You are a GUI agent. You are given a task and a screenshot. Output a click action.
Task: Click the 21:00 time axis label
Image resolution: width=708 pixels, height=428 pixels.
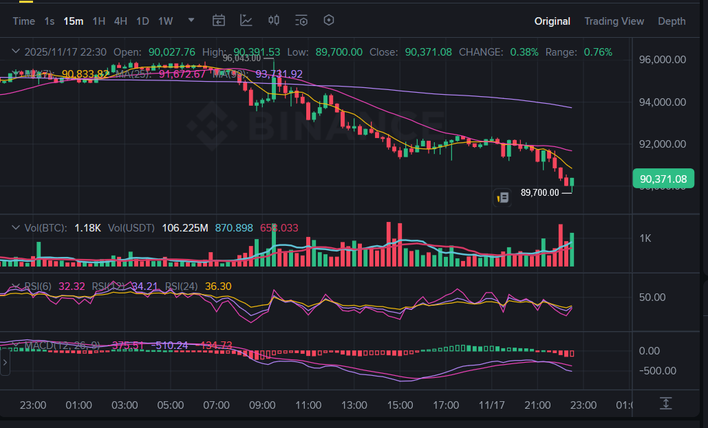coord(537,405)
